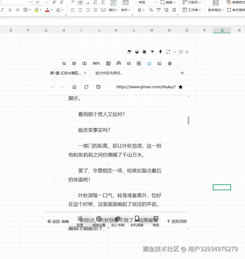Open the 目录 chapter catalog icon
The image size is (245, 259).
80,219
